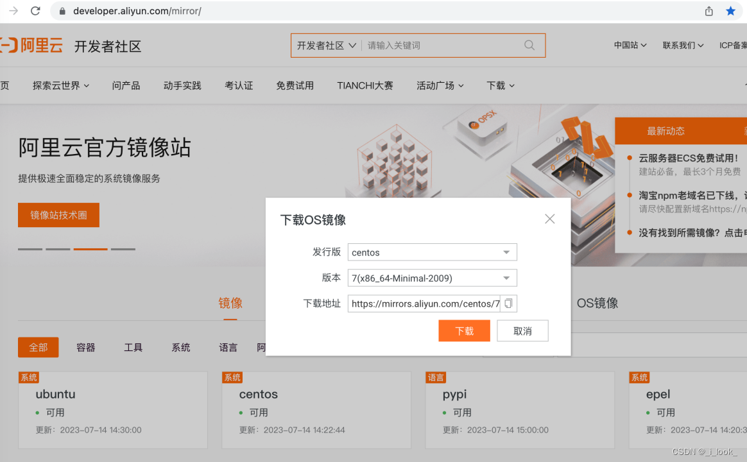Expand the 开发者社区 search scope dropdown
The width and height of the screenshot is (747, 462).
click(x=327, y=46)
